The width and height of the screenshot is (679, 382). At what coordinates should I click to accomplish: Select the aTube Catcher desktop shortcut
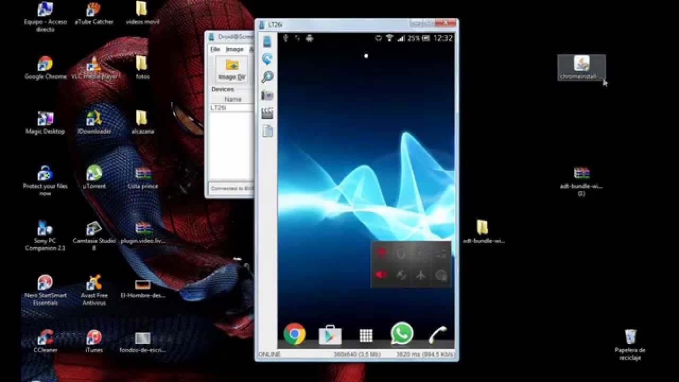[94, 14]
